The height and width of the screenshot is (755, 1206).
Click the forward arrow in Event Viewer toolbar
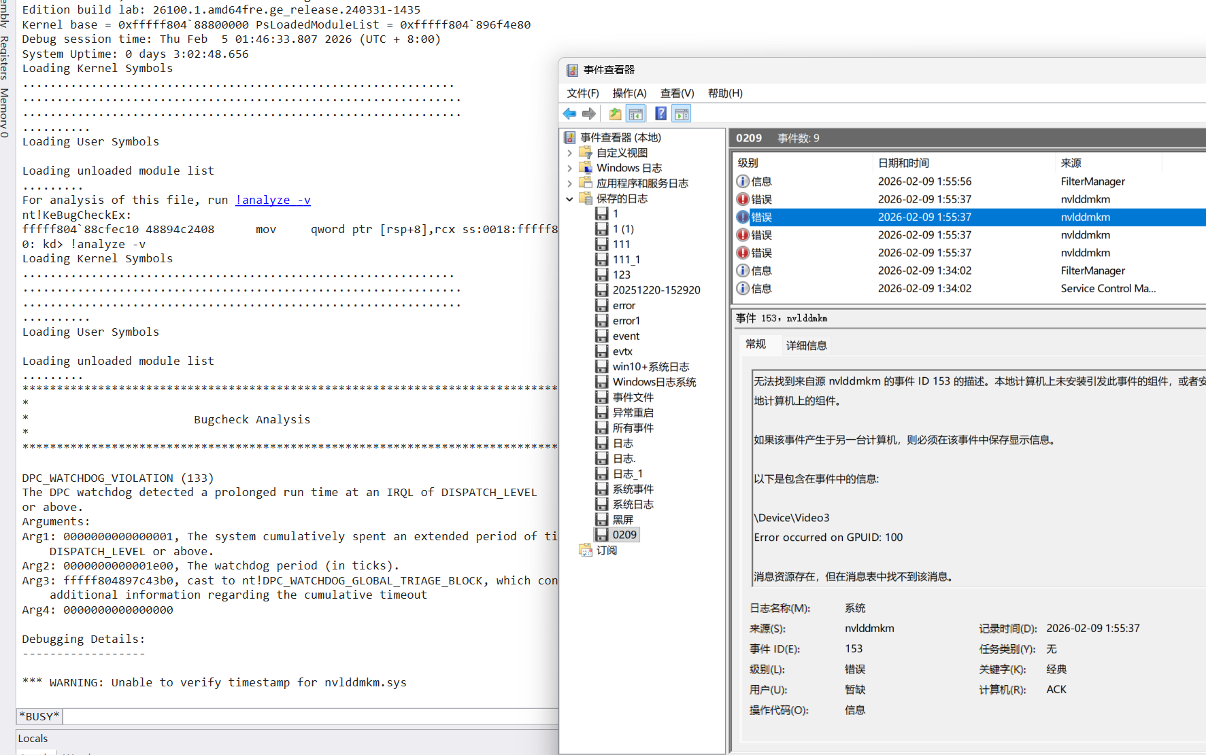(x=589, y=113)
